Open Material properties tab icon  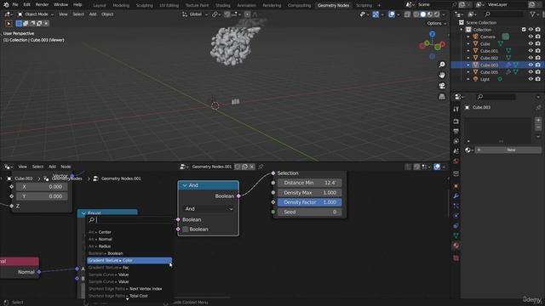pyautogui.click(x=456, y=246)
